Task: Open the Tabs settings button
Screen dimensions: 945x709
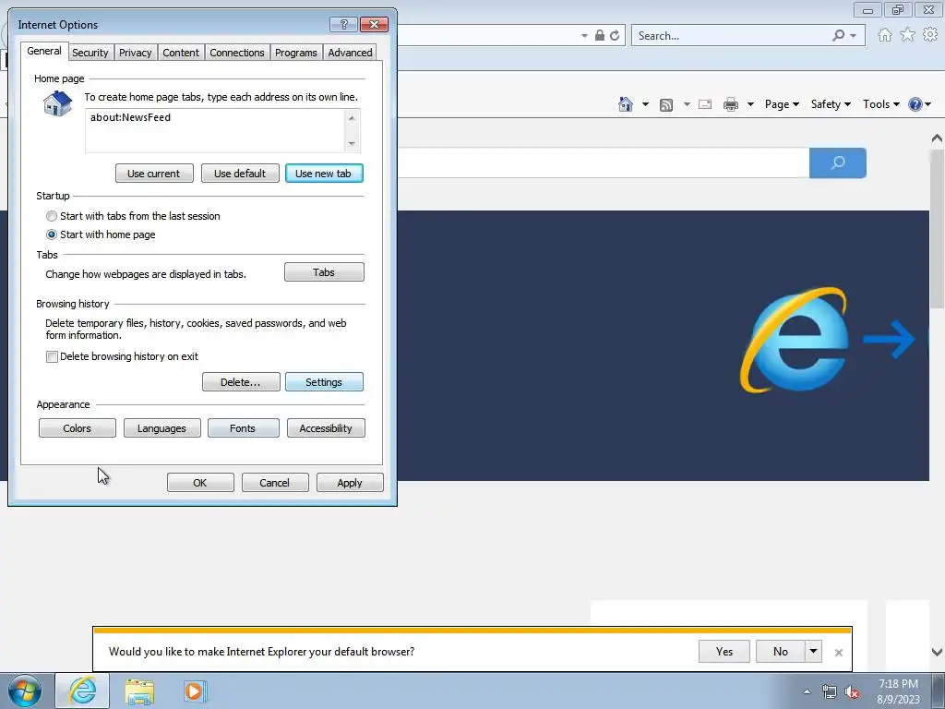Action: tap(324, 272)
